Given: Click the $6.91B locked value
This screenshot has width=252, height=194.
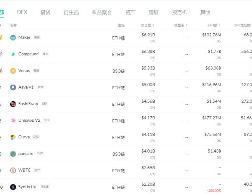Looking at the screenshot, I should [x=148, y=35].
